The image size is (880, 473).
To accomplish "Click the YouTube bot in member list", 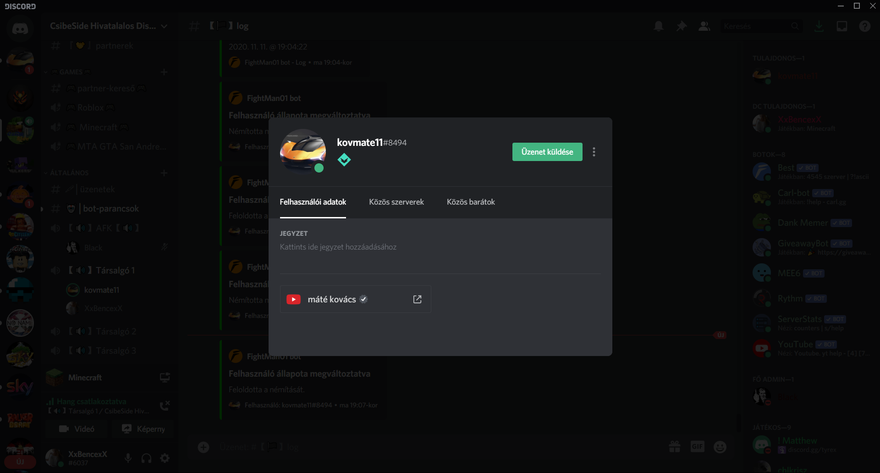I will (x=812, y=348).
